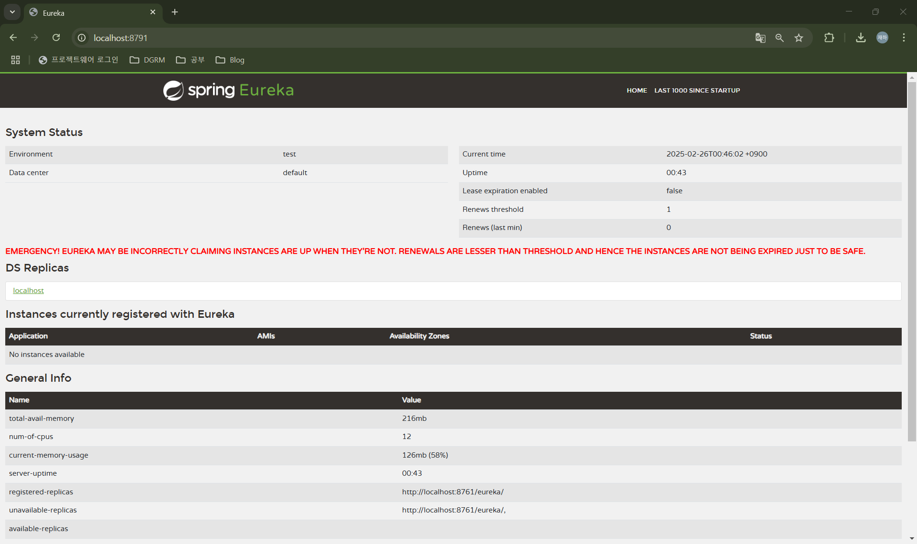Open the new tab plus button
This screenshot has width=917, height=544.
pyautogui.click(x=175, y=12)
